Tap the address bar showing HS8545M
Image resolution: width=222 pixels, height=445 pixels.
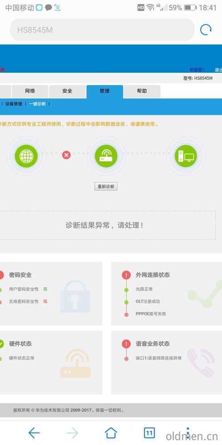102,30
